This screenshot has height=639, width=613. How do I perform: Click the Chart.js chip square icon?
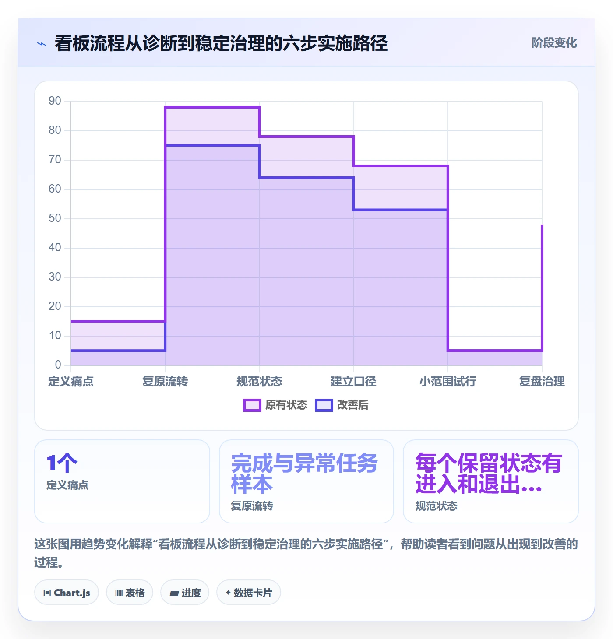point(47,593)
